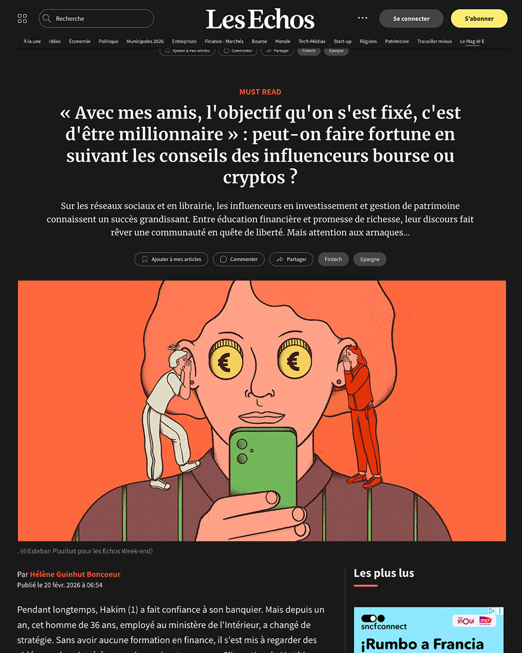Open the three-dots more options menu

click(x=362, y=18)
